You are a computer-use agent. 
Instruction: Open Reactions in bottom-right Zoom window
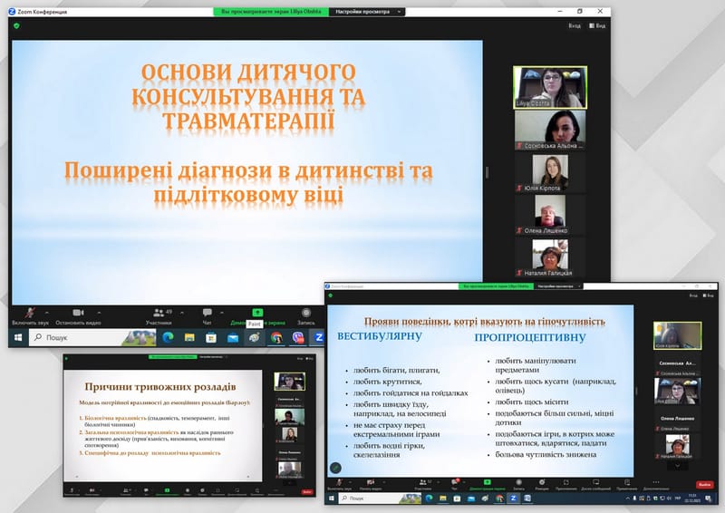point(542,482)
